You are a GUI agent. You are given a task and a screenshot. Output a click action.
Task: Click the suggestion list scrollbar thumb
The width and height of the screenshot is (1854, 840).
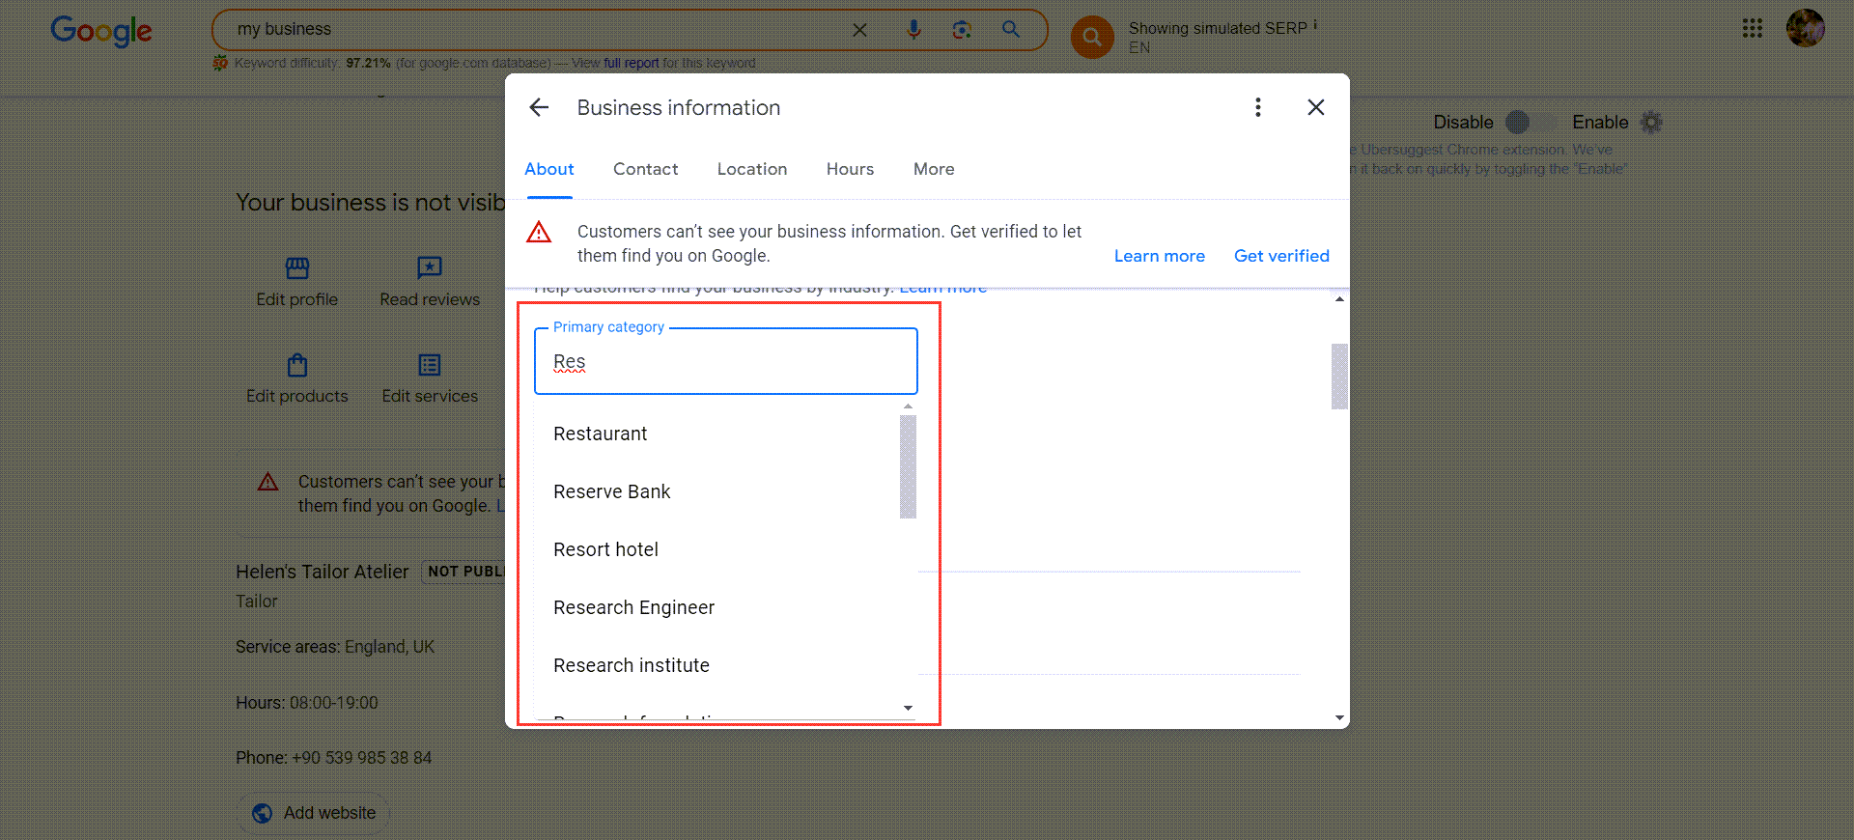tap(908, 466)
